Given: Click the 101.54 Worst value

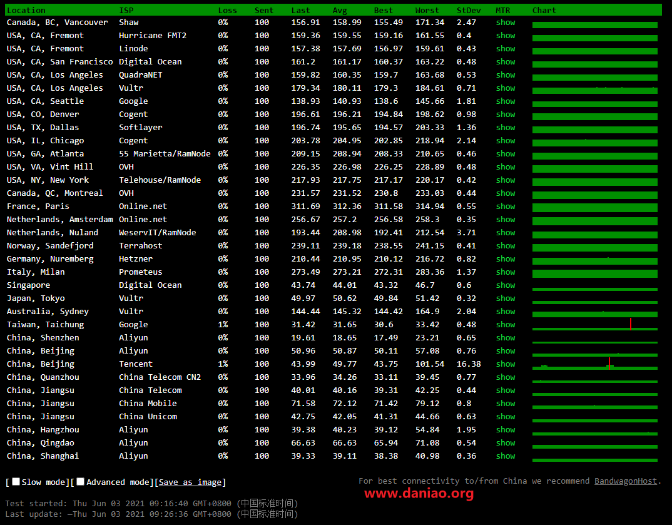Looking at the screenshot, I should pos(429,364).
